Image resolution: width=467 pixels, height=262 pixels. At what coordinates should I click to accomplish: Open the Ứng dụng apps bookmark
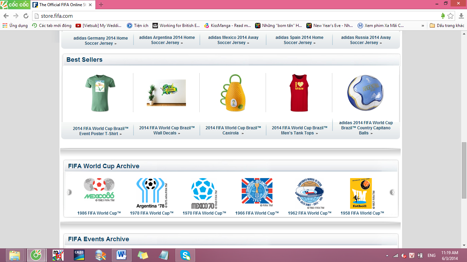[x=15, y=26]
